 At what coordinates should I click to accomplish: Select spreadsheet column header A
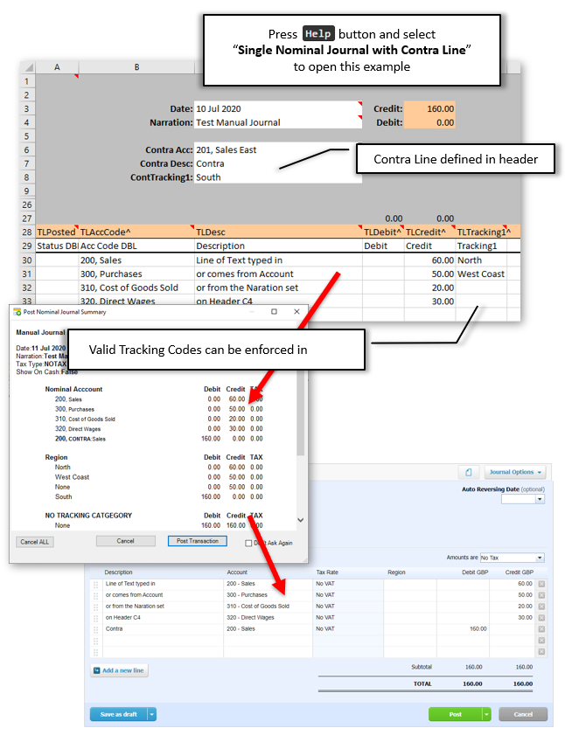(57, 67)
